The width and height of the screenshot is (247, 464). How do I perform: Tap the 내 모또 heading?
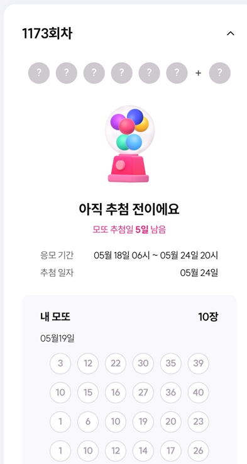(55, 318)
